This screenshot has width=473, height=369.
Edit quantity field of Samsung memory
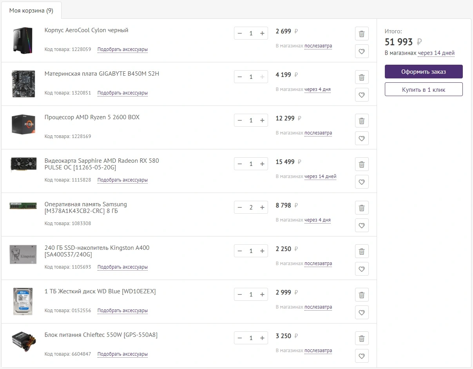[251, 207]
